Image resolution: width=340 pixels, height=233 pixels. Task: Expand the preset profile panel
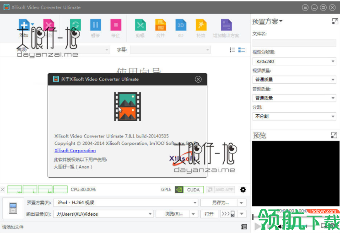coord(335,21)
